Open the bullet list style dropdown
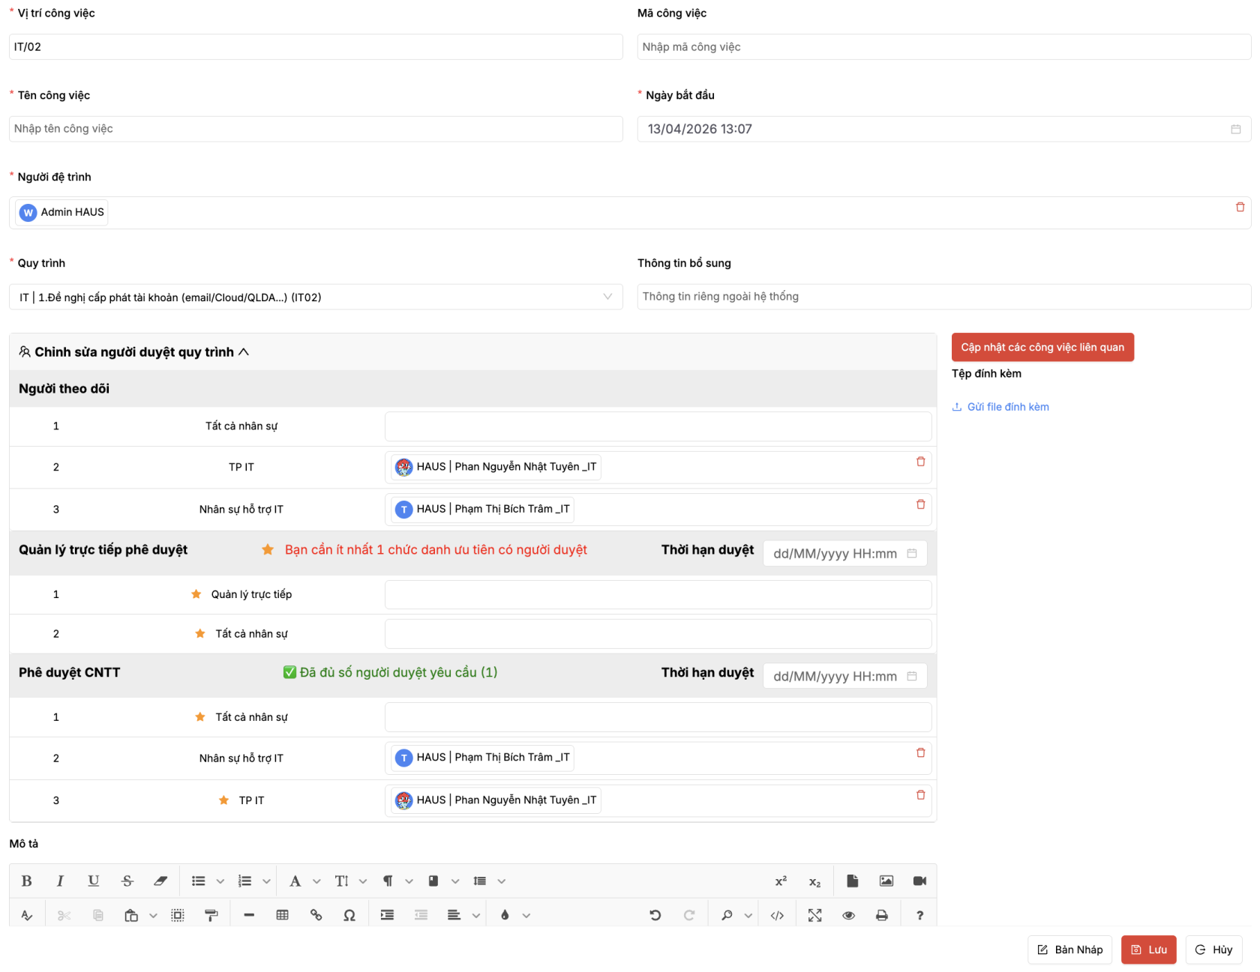Viewport: 1260px width, 972px height. point(220,881)
